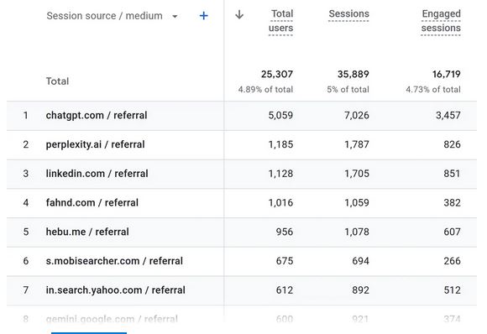This screenshot has height=334, width=487.
Task: Select the s.mobisearcher.com / referral row
Action: coord(242,261)
